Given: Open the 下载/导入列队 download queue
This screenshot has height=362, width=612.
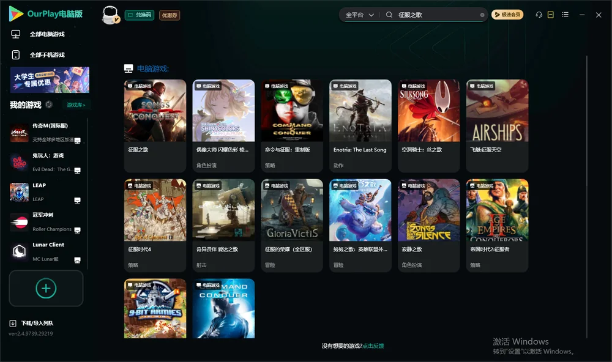Looking at the screenshot, I should click(x=32, y=323).
